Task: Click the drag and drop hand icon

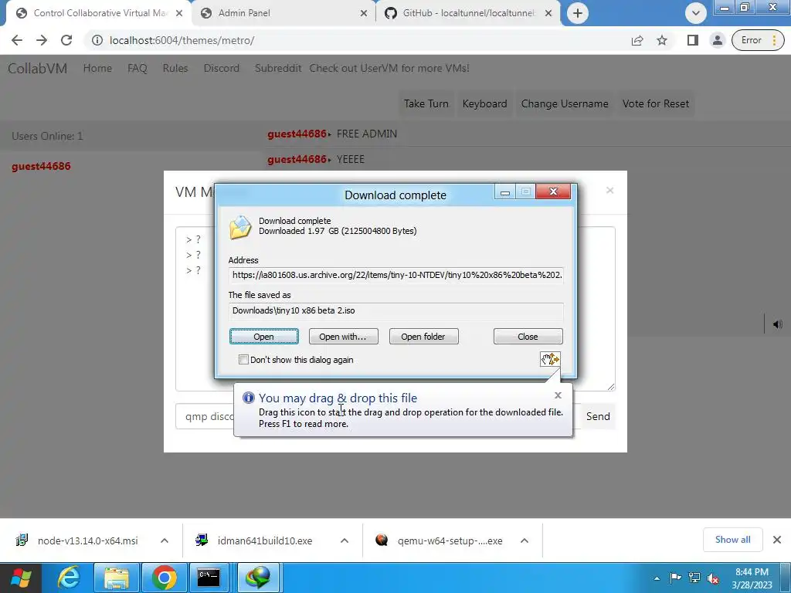Action: (550, 359)
